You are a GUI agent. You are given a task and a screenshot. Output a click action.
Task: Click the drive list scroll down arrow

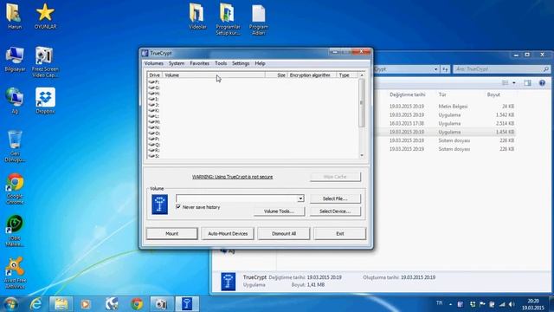[x=362, y=155]
